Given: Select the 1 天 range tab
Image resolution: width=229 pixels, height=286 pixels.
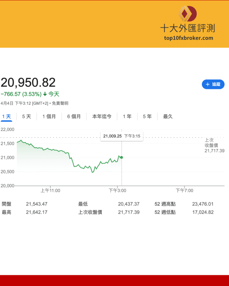Looking at the screenshot, I should (x=7, y=116).
